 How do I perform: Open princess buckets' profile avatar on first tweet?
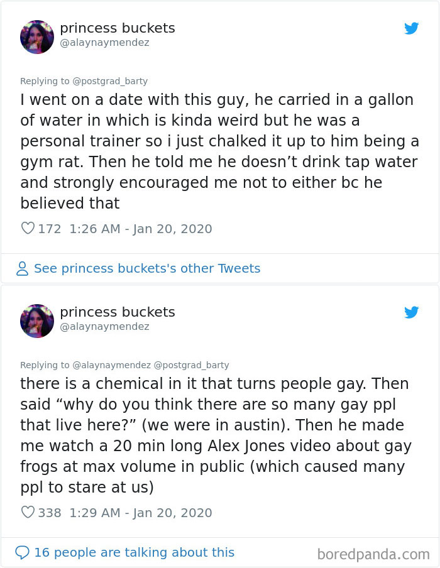(x=37, y=37)
